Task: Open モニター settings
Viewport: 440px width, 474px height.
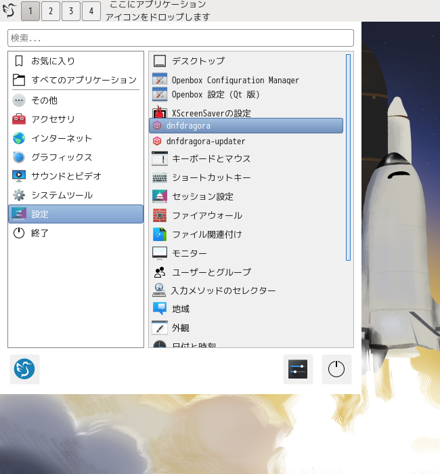Action: click(246, 253)
